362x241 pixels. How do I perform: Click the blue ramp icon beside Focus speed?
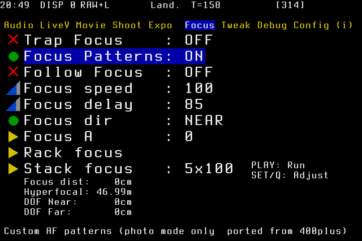pyautogui.click(x=13, y=88)
